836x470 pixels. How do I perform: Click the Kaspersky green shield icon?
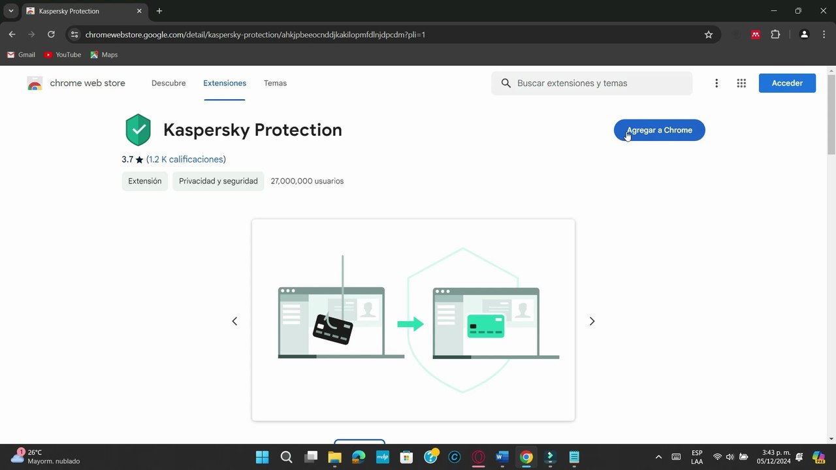point(138,130)
